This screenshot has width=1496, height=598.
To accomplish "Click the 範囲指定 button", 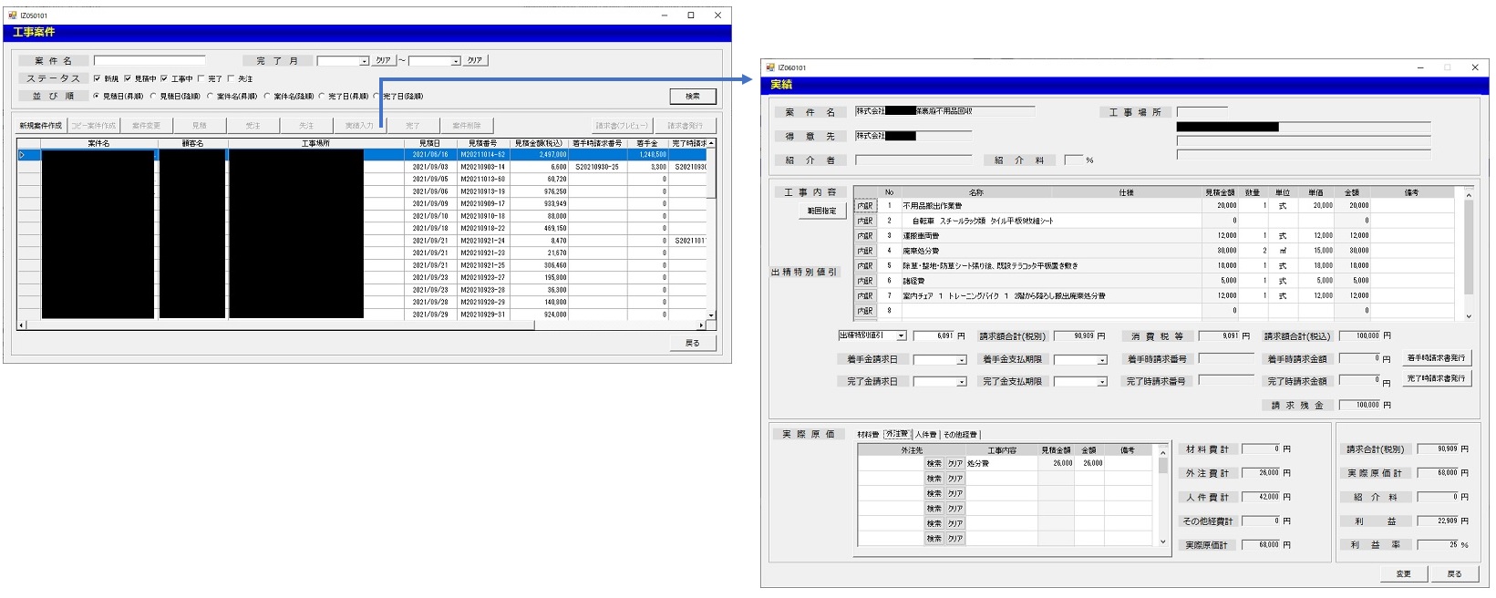I will (x=822, y=211).
